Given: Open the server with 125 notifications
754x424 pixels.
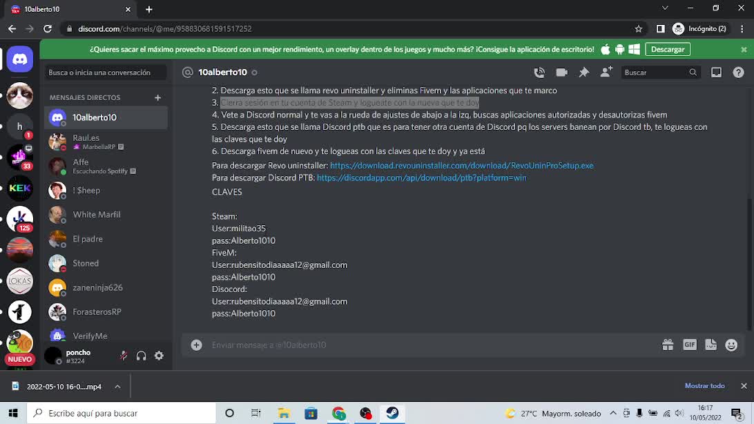Looking at the screenshot, I should (20, 219).
